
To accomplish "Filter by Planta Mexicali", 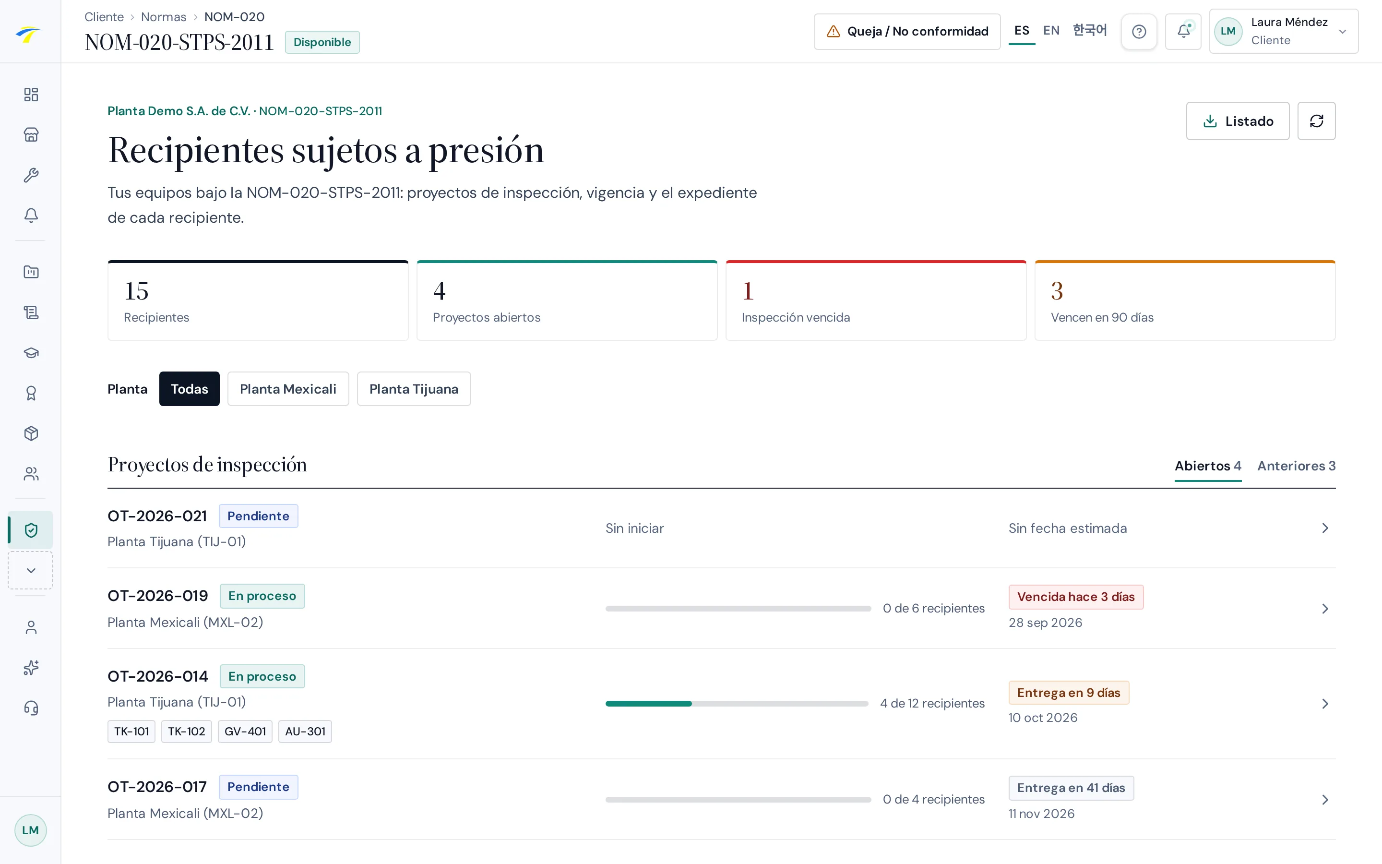I will tap(288, 389).
